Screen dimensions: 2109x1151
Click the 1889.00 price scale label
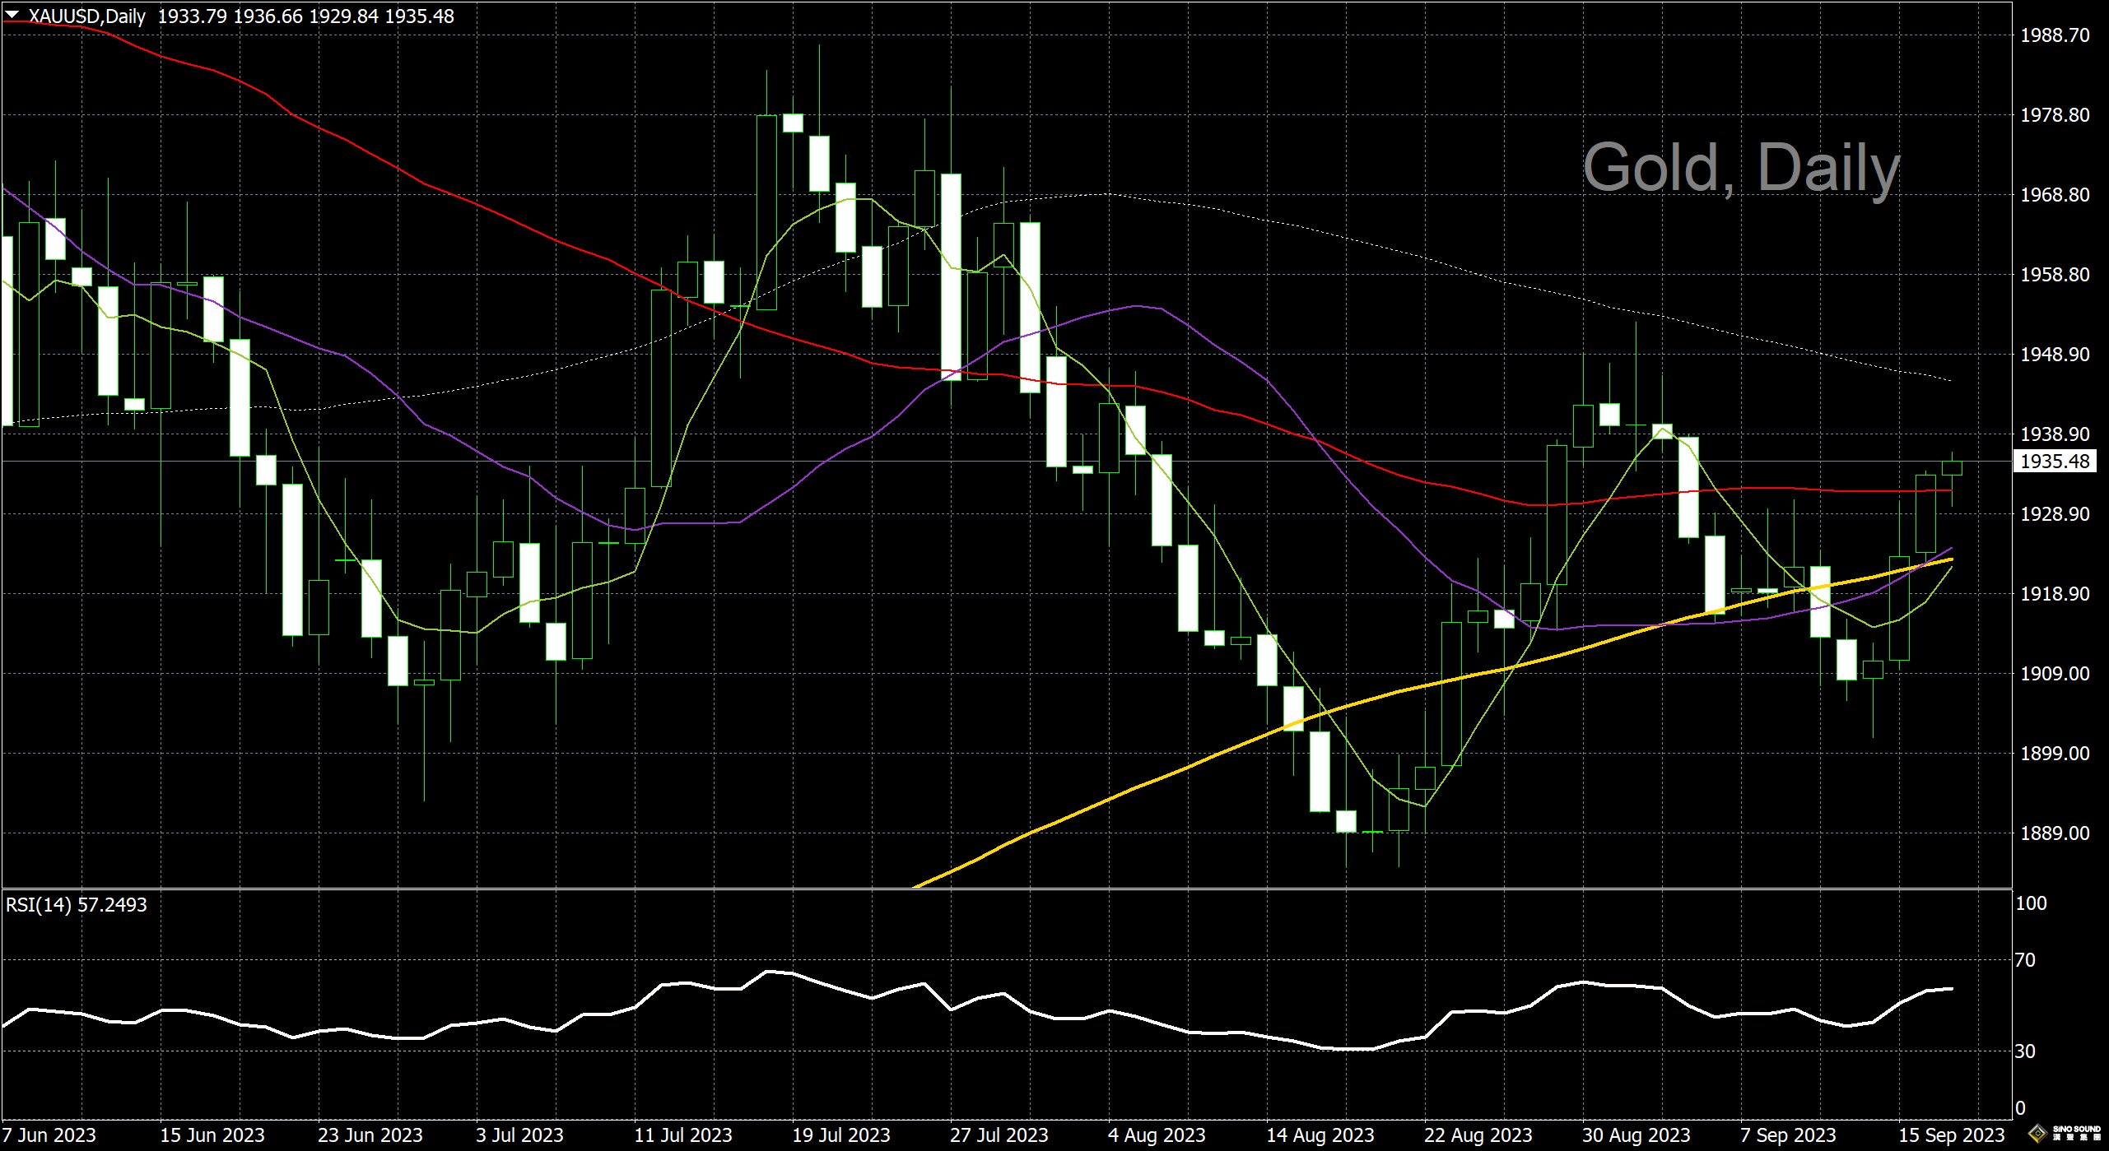pyautogui.click(x=2055, y=833)
